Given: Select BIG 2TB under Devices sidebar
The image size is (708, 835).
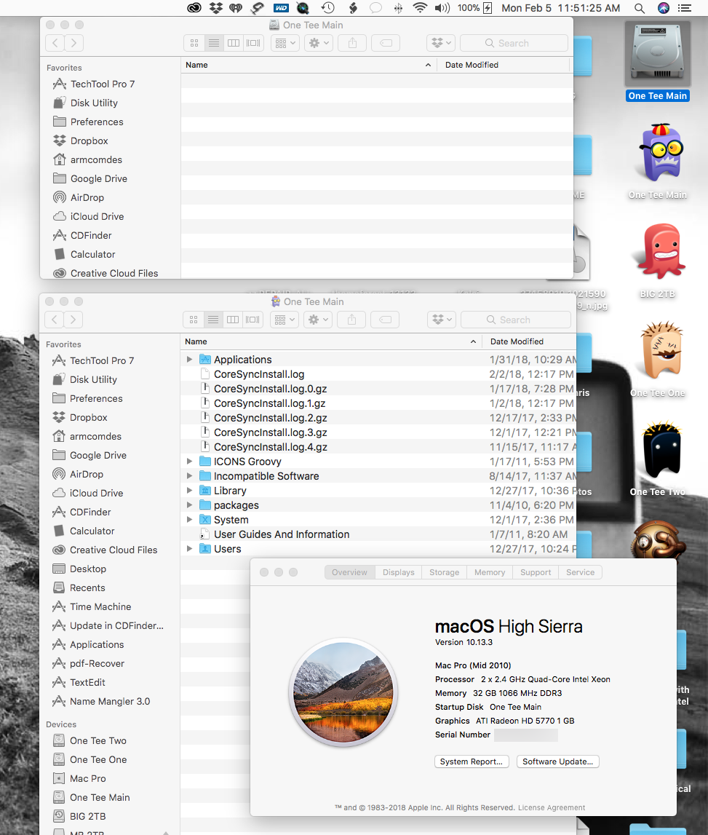Looking at the screenshot, I should coord(87,816).
